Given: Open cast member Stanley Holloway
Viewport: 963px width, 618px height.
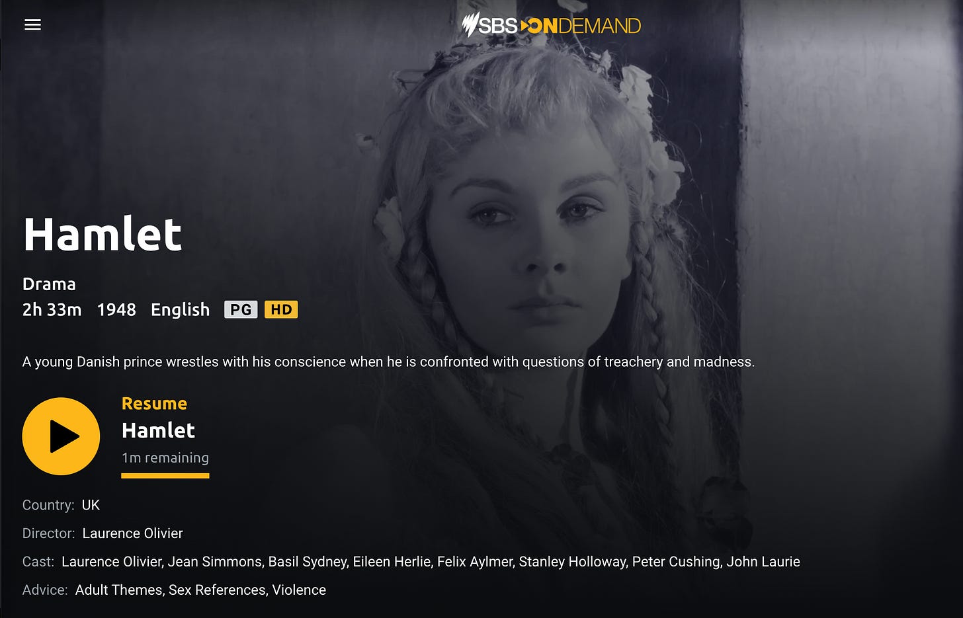Looking at the screenshot, I should point(572,562).
